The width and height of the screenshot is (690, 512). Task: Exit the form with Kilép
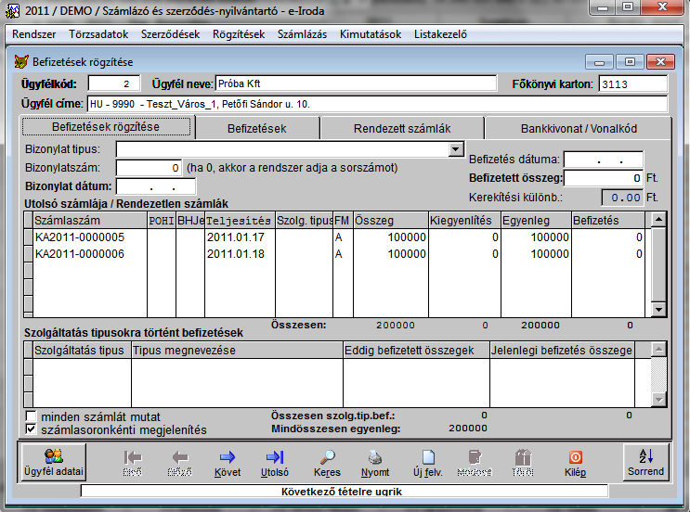575,461
